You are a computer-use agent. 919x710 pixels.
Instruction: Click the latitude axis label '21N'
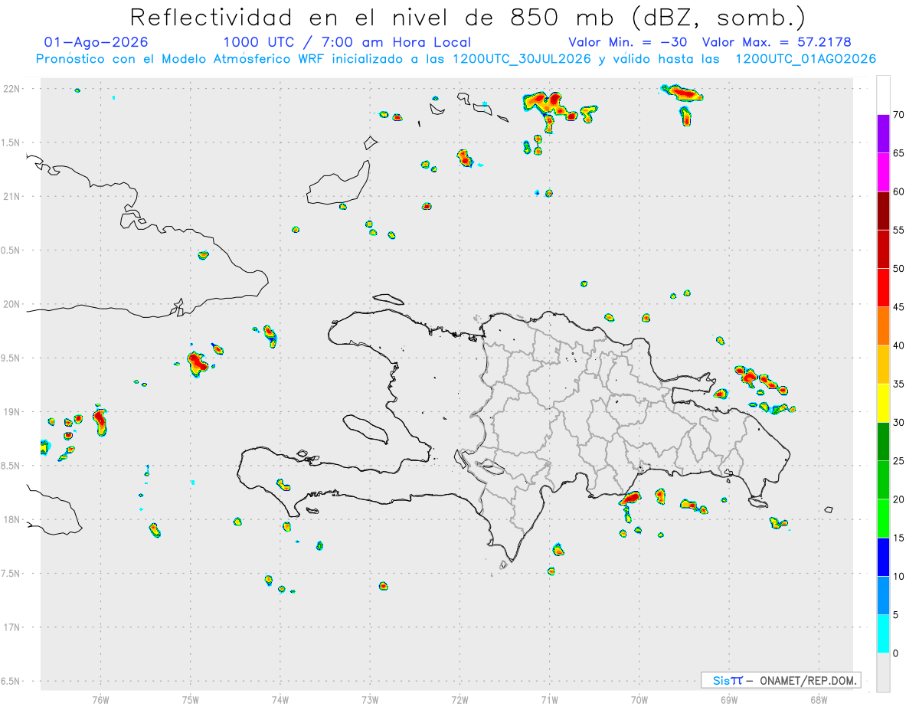pyautogui.click(x=12, y=196)
